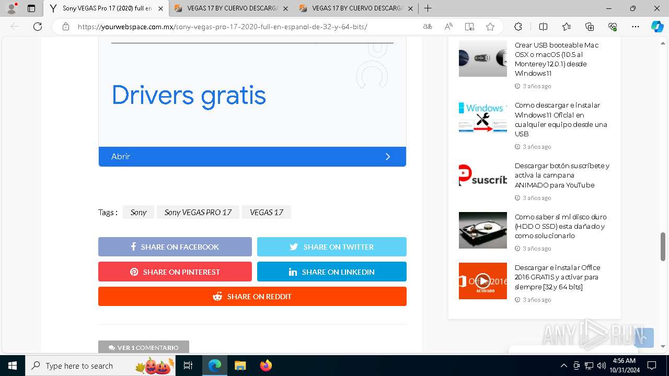Open the Windows Start menu

[13, 366]
